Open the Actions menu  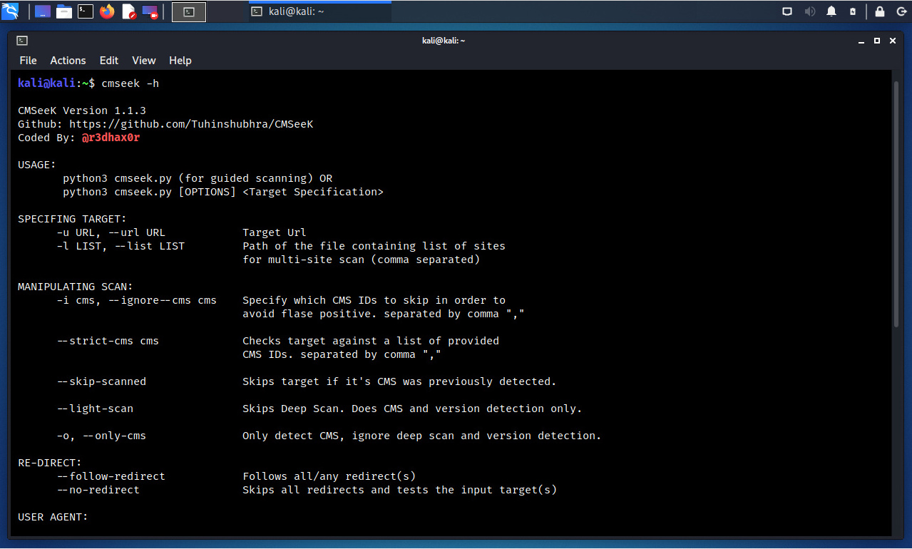[x=68, y=61]
